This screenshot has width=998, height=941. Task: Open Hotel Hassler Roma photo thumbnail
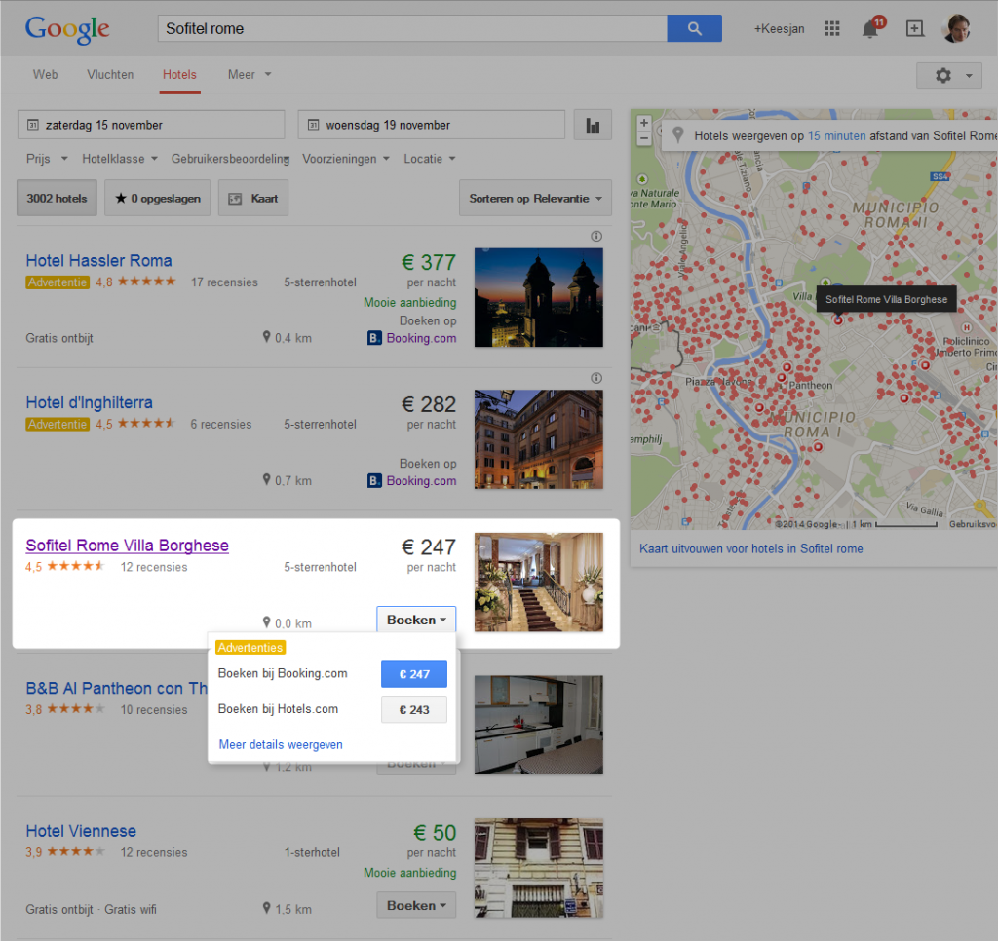[x=538, y=297]
